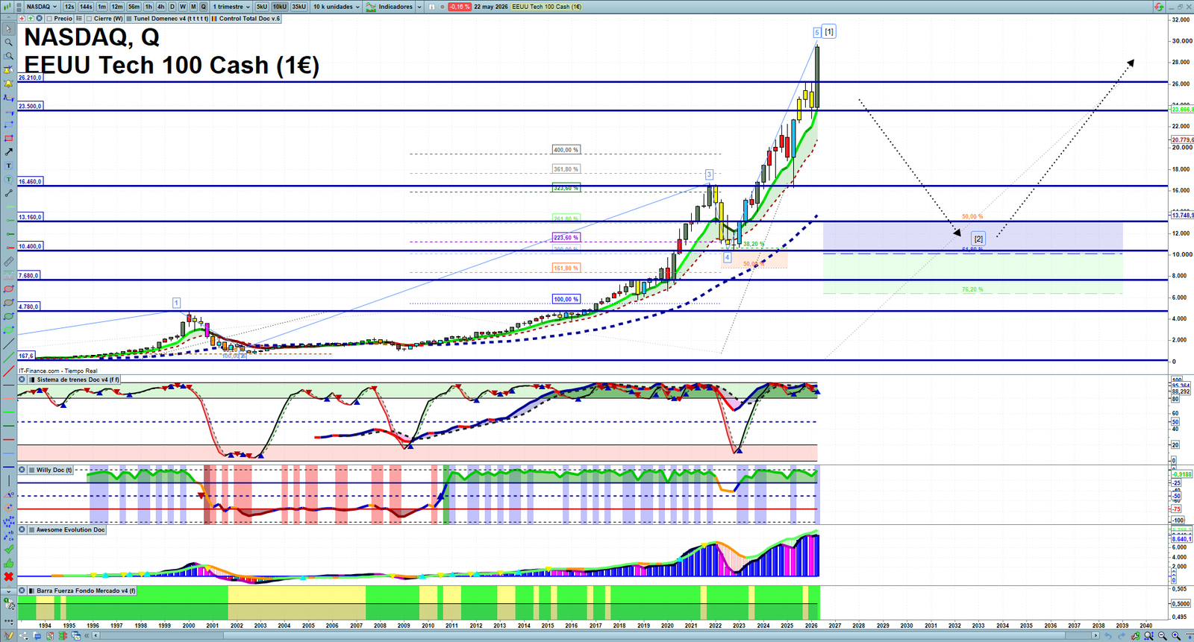Close the Awesome Evolution Doc panel
The width and height of the screenshot is (1194, 642).
click(22, 529)
